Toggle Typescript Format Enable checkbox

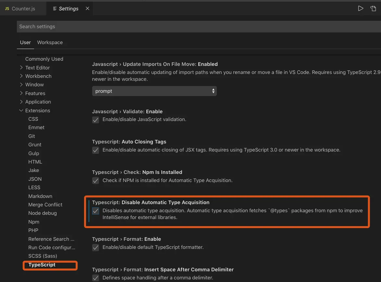click(x=95, y=248)
